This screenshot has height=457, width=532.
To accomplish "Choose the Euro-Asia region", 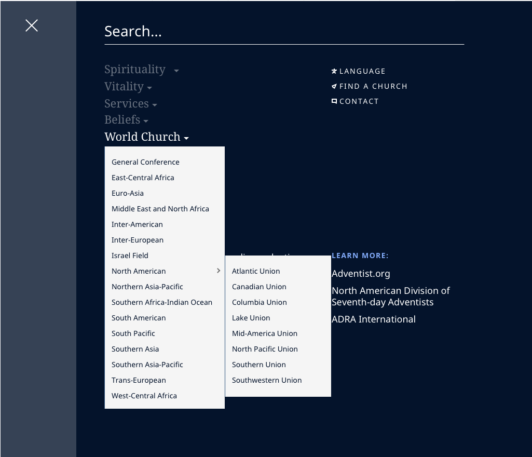I will click(128, 193).
